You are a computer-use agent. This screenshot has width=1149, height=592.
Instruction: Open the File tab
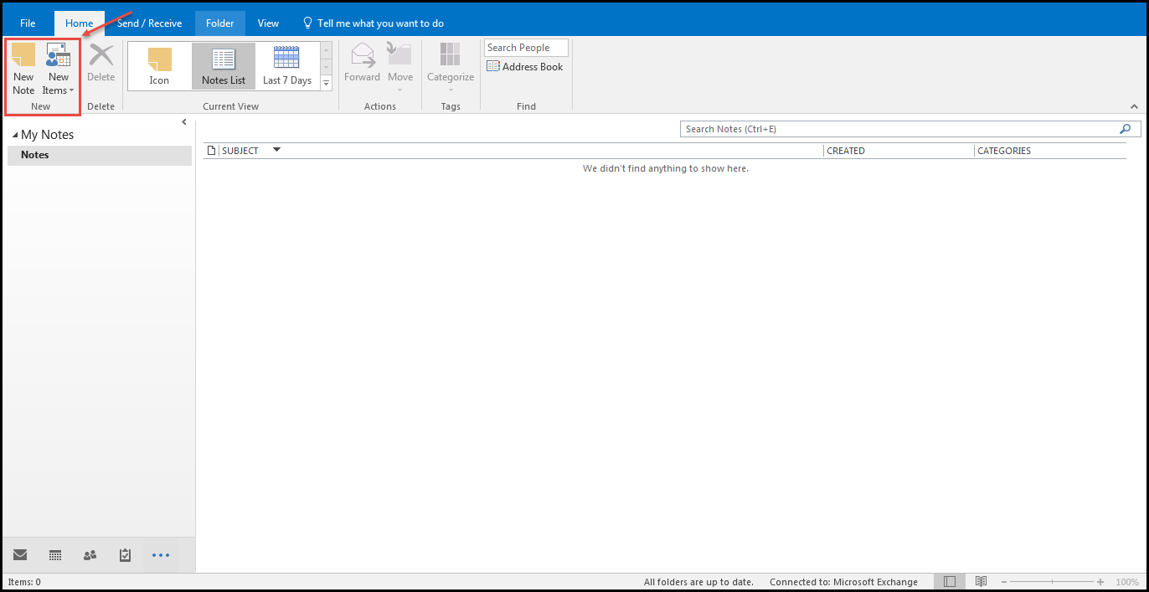[28, 23]
